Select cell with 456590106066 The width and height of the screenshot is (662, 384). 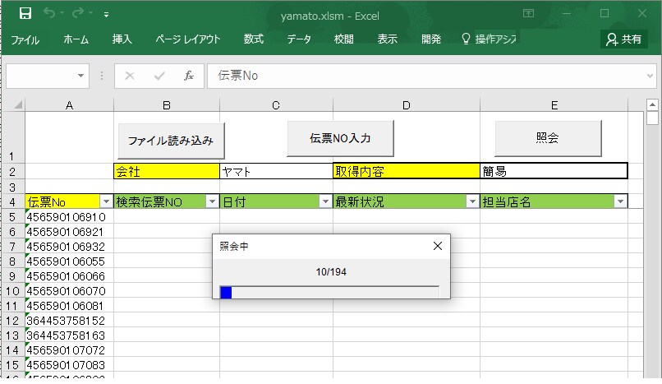(x=69, y=276)
